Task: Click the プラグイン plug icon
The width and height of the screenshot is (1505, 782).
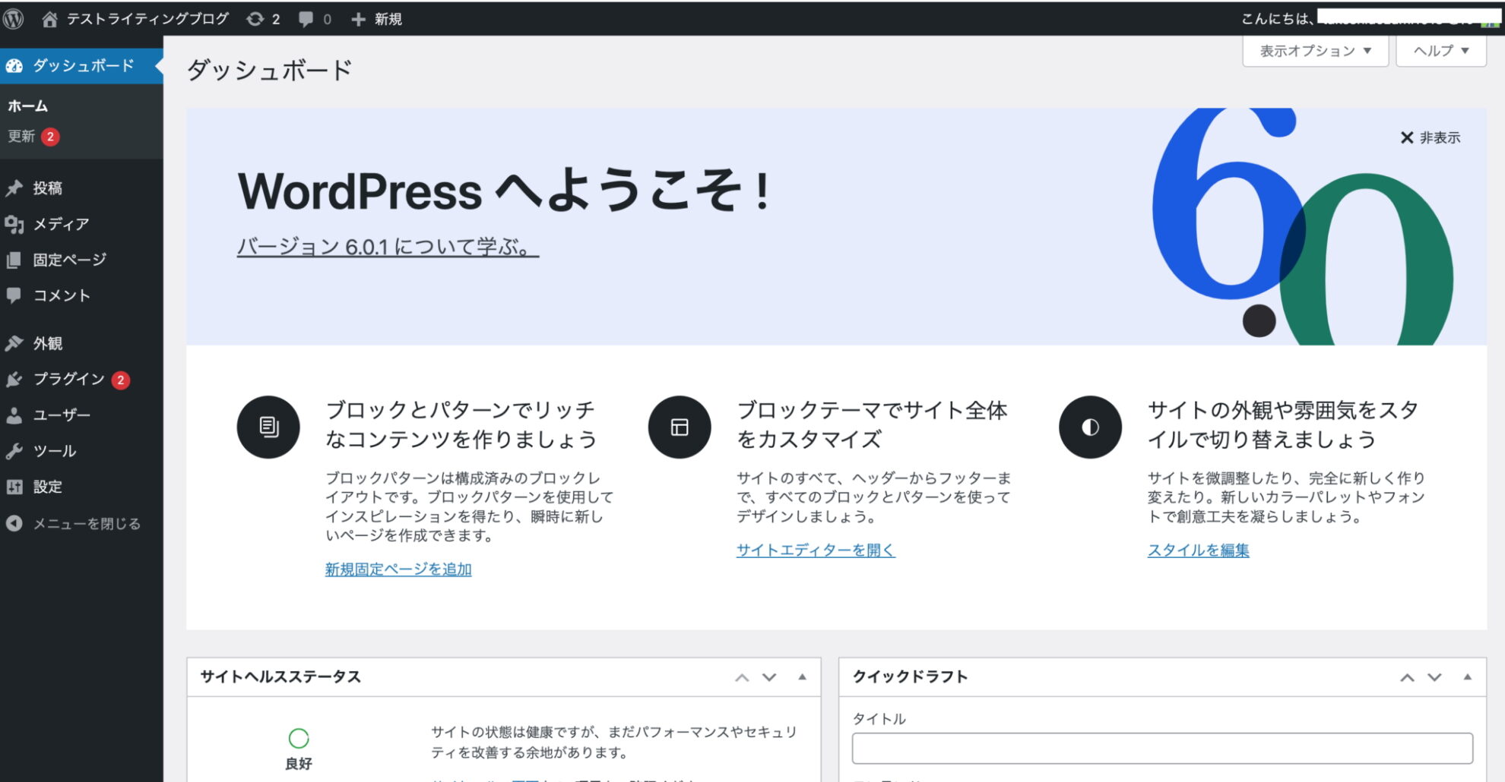Action: point(14,379)
